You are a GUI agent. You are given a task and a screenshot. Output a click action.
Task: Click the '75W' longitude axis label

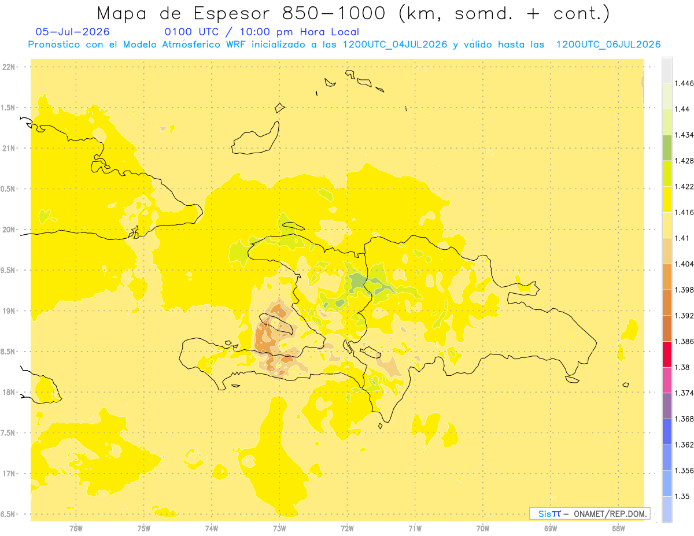144,528
